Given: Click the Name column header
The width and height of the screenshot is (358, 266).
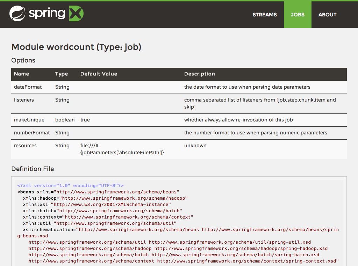Looking at the screenshot, I should point(21,74).
